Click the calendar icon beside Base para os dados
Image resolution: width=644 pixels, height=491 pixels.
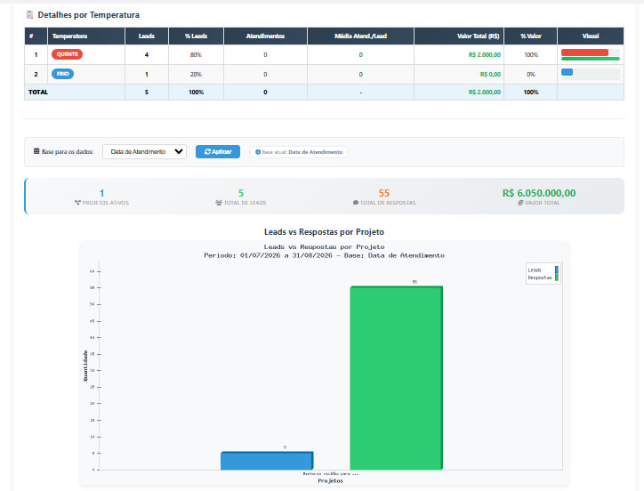click(36, 151)
